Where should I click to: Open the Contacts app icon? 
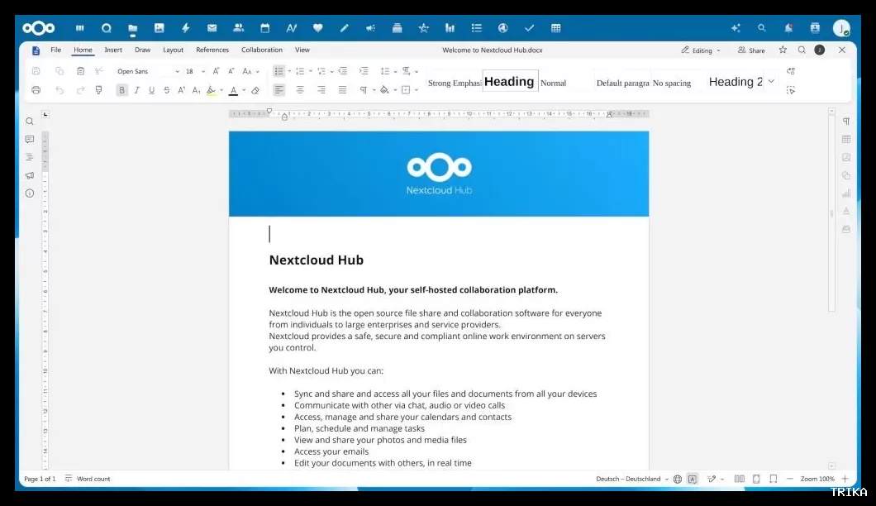[x=239, y=28]
